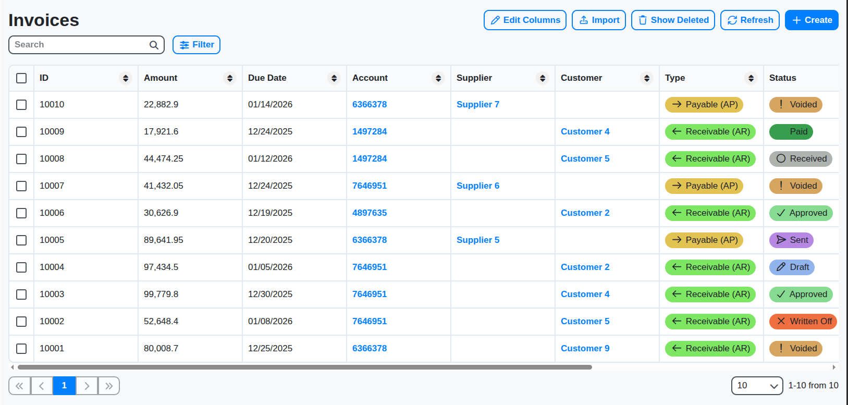Select page 1 in pagination
The width and height of the screenshot is (848, 405).
(64, 386)
